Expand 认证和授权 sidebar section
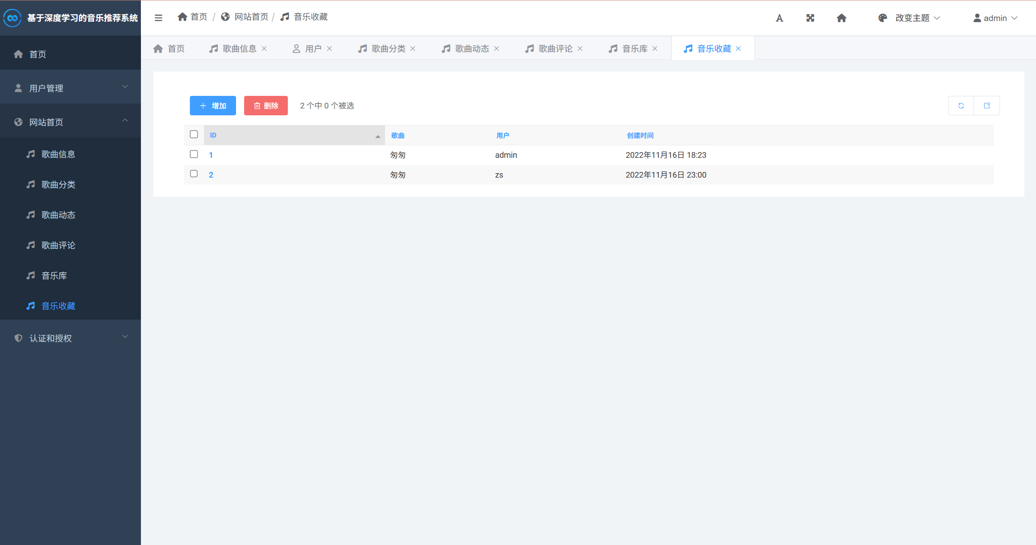The image size is (1036, 545). (x=70, y=338)
